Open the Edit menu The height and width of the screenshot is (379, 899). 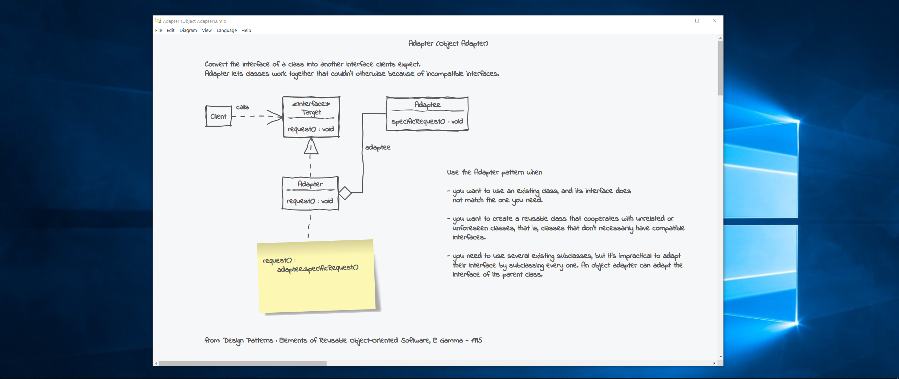[170, 31]
